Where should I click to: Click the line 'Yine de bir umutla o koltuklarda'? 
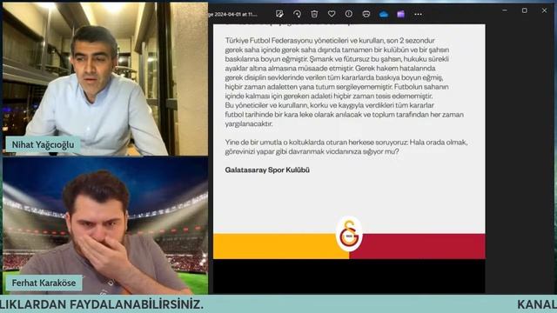pos(346,142)
